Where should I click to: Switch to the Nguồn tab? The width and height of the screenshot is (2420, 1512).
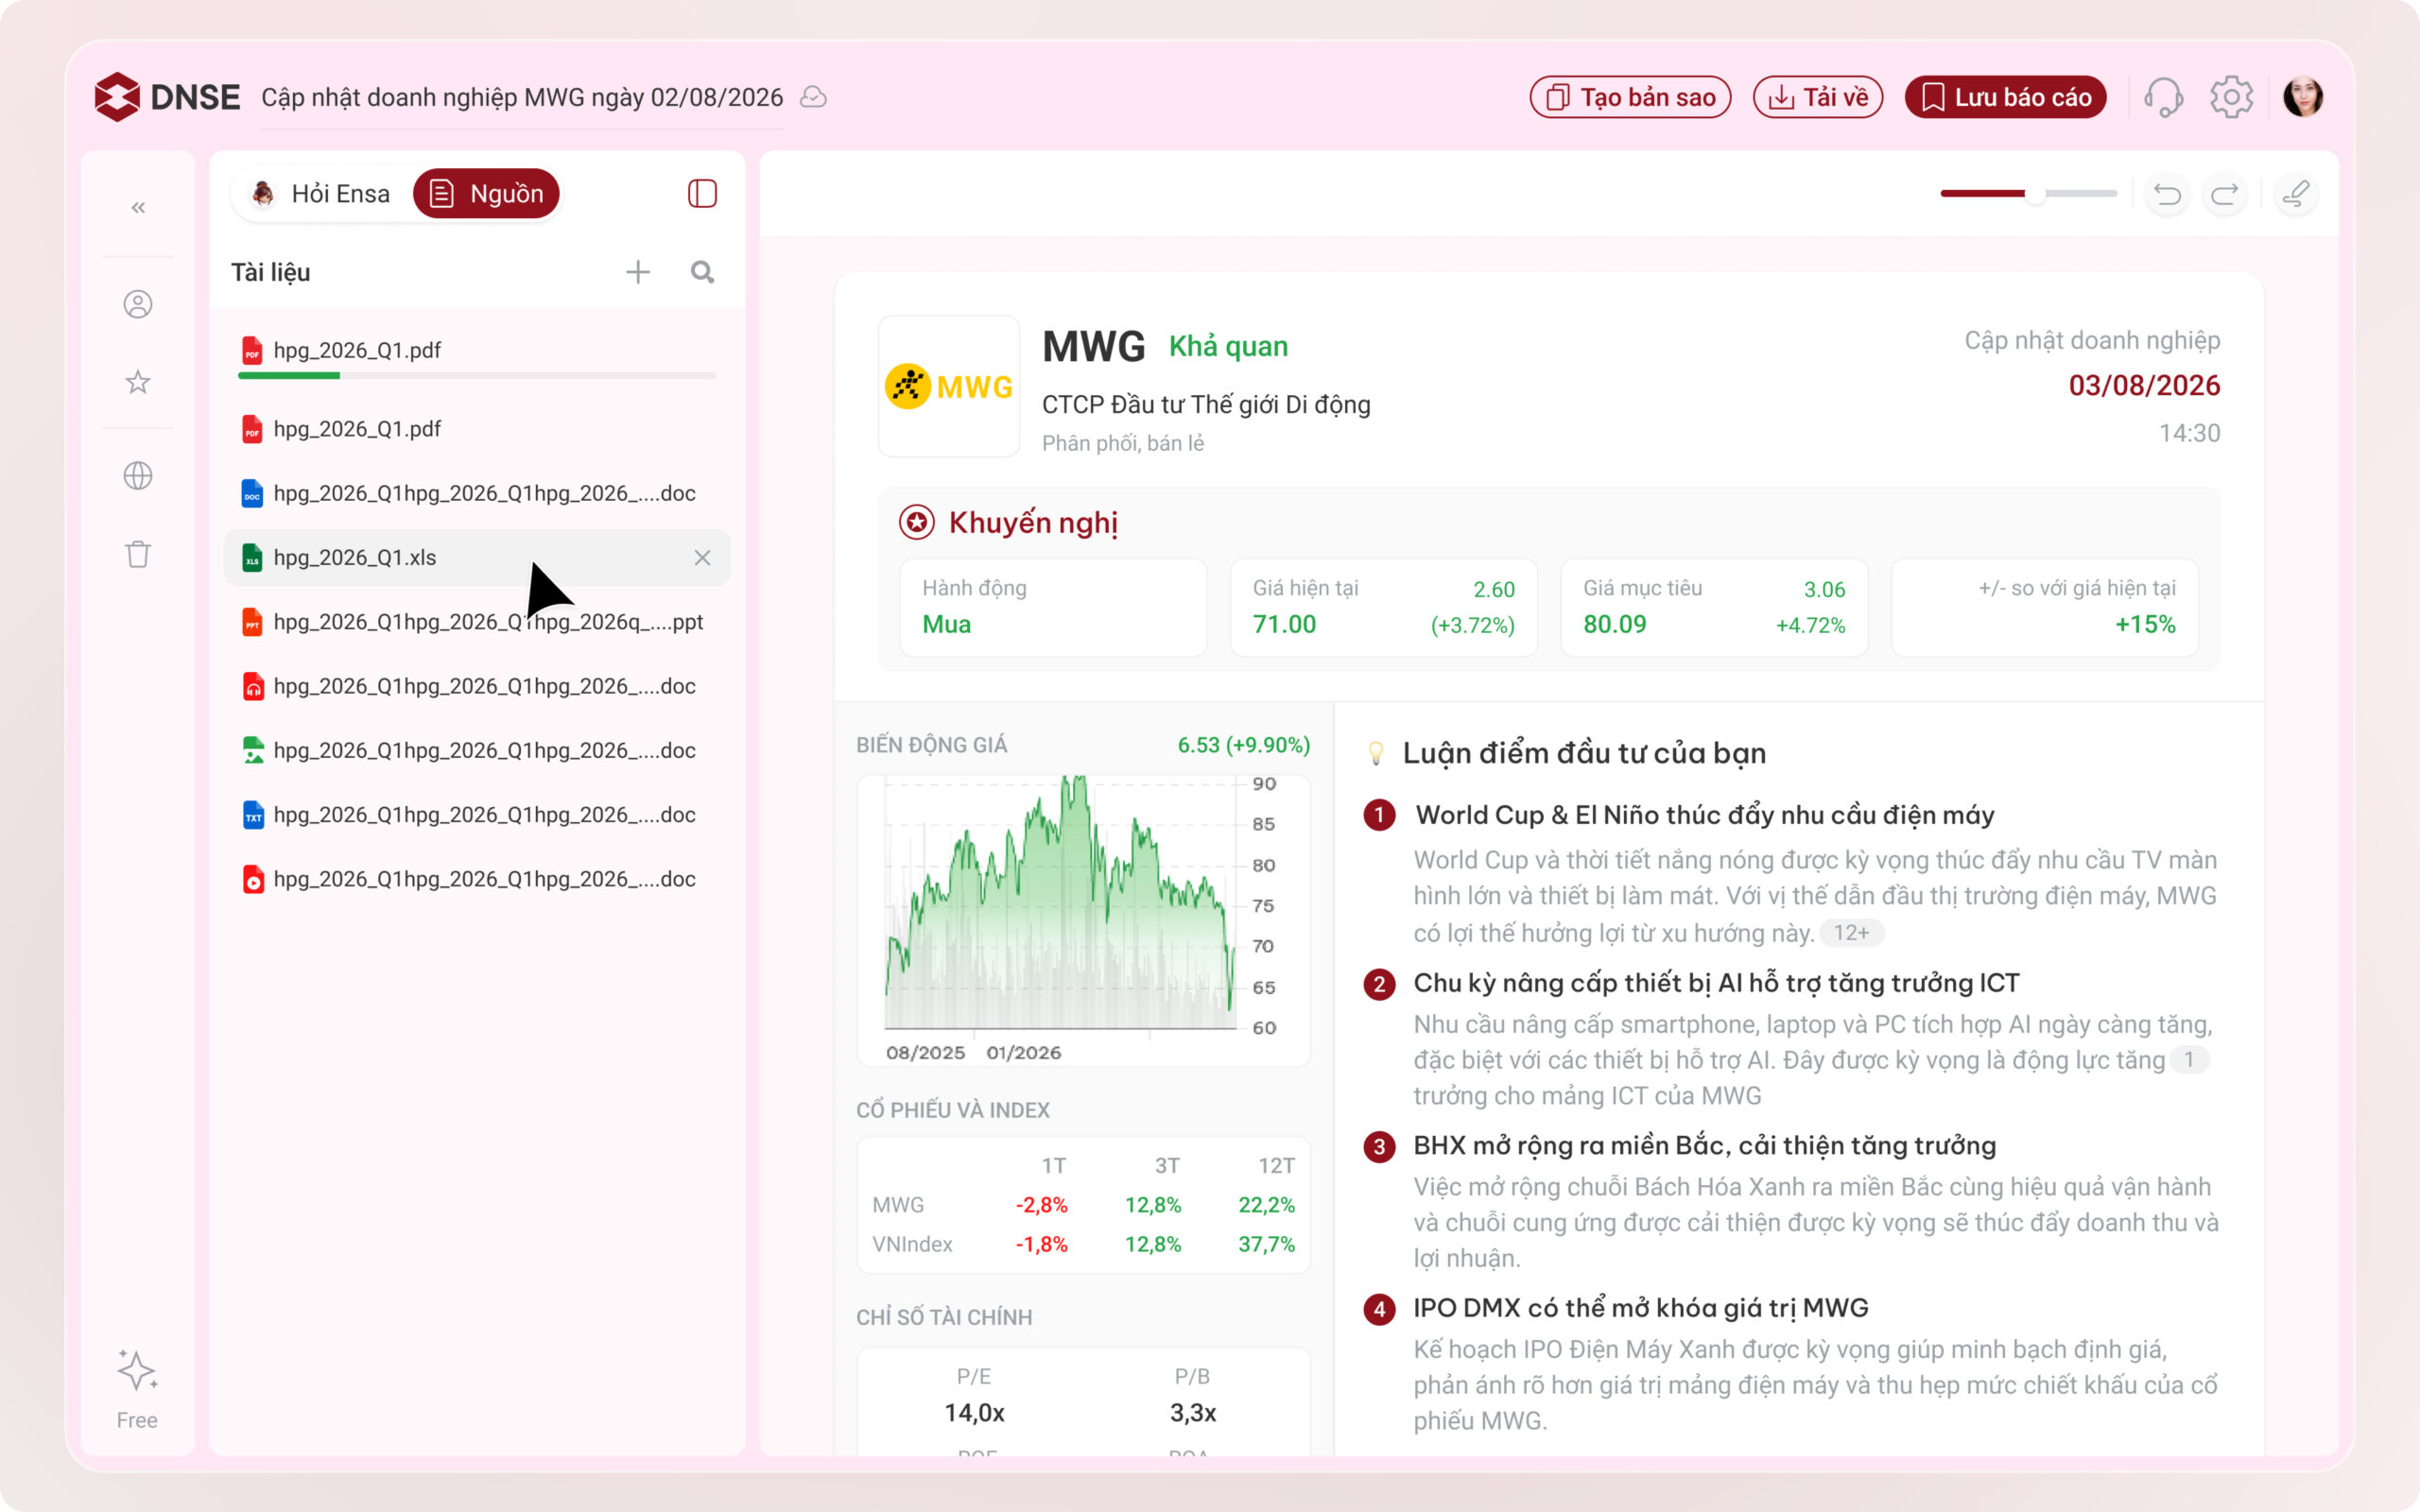(487, 193)
